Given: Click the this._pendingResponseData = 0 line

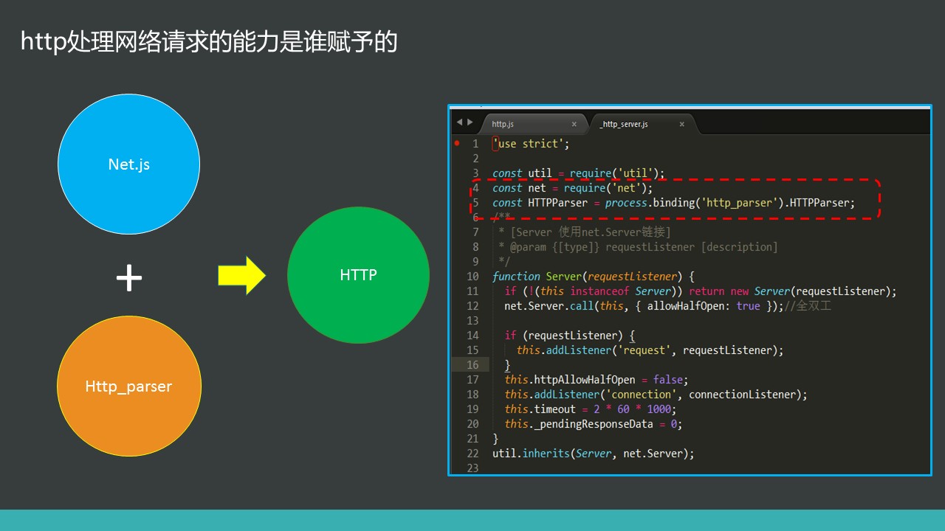Looking at the screenshot, I should 594,424.
